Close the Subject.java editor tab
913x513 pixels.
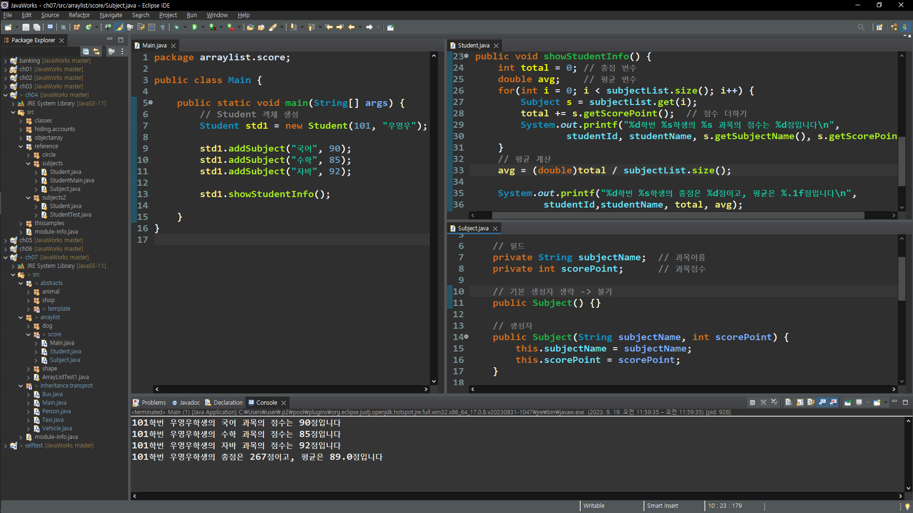tap(495, 228)
